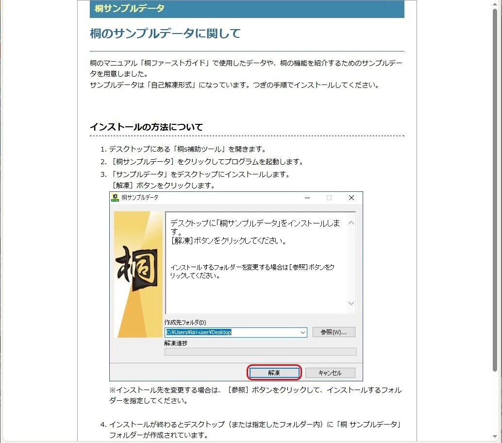Close the 桐サンプルデータ dialog
Screen dimensions: 502x443
click(351, 198)
